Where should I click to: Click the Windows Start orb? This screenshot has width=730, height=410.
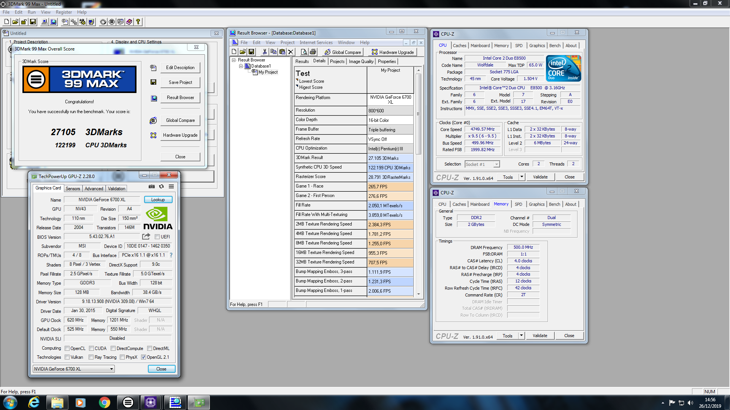[x=10, y=402]
